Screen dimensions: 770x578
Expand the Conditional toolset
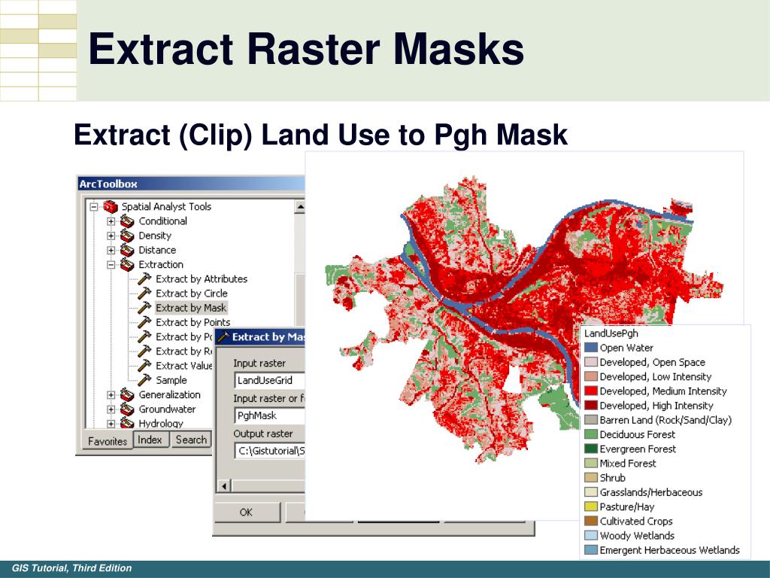[111, 221]
